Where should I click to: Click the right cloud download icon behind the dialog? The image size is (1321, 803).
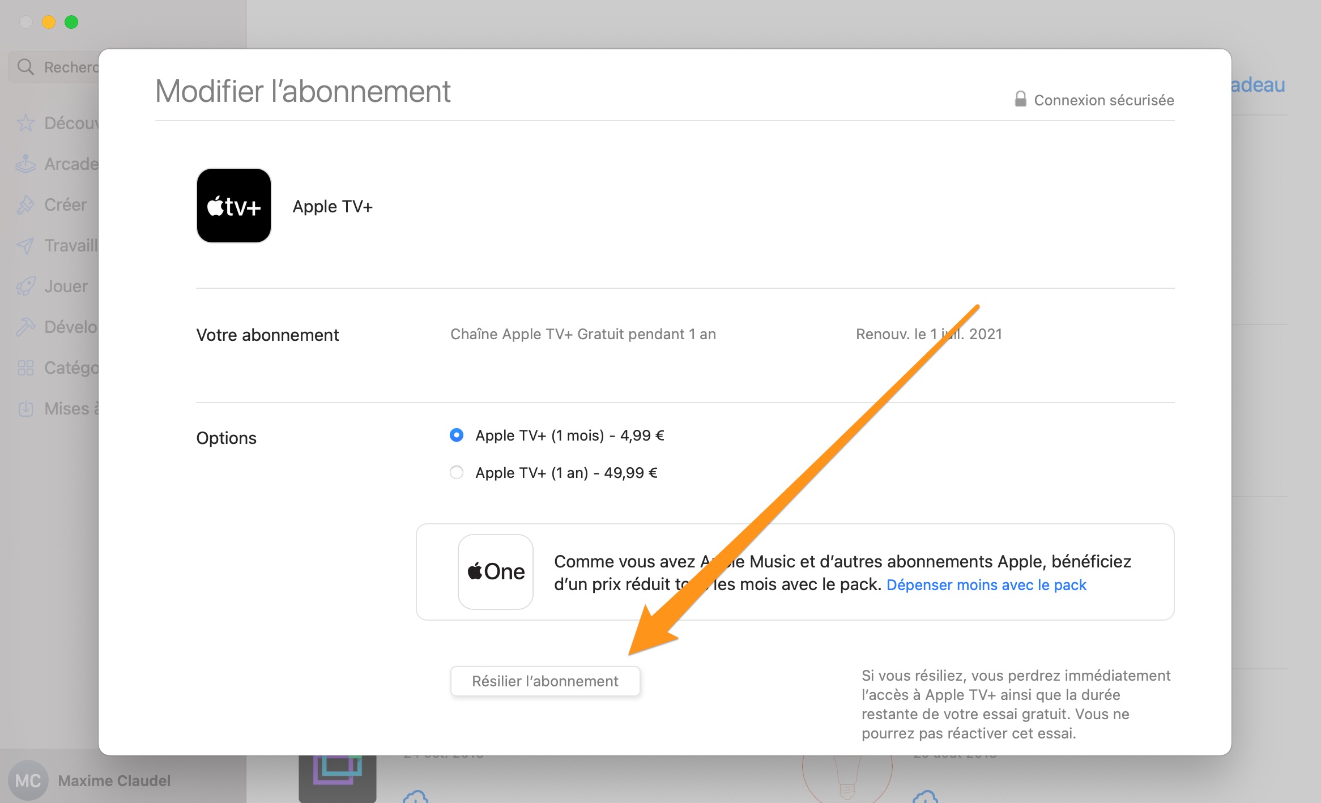pos(925,796)
